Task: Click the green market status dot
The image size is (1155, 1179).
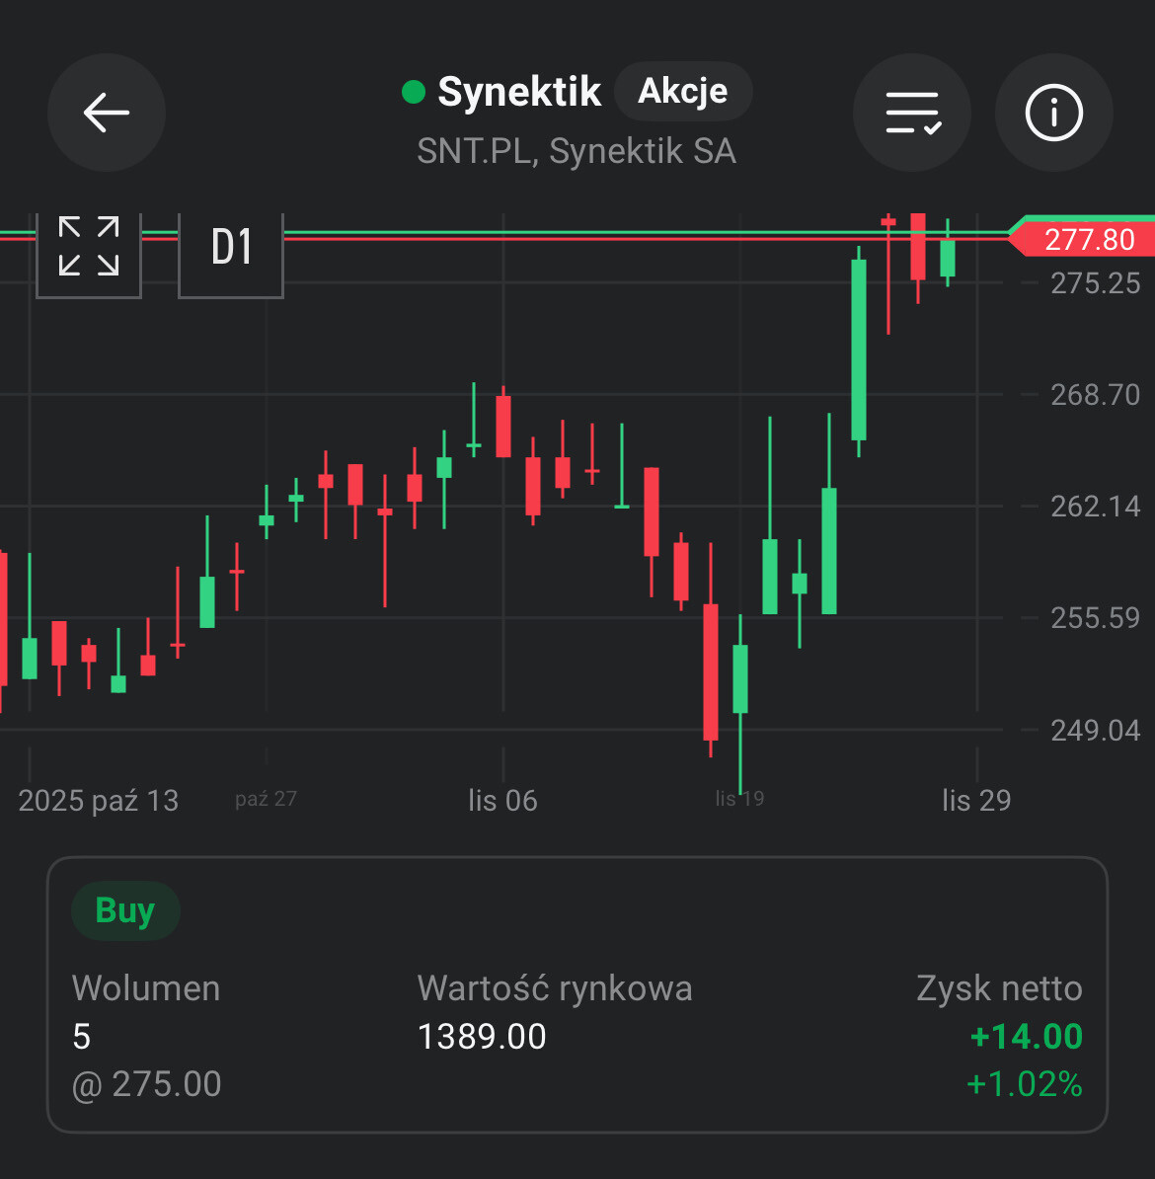Action: [414, 92]
